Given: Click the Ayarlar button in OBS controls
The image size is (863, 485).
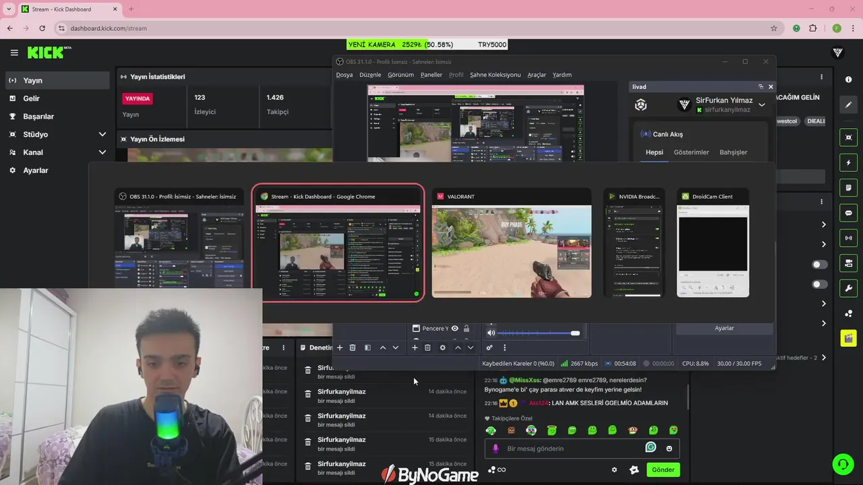Looking at the screenshot, I should tap(724, 328).
